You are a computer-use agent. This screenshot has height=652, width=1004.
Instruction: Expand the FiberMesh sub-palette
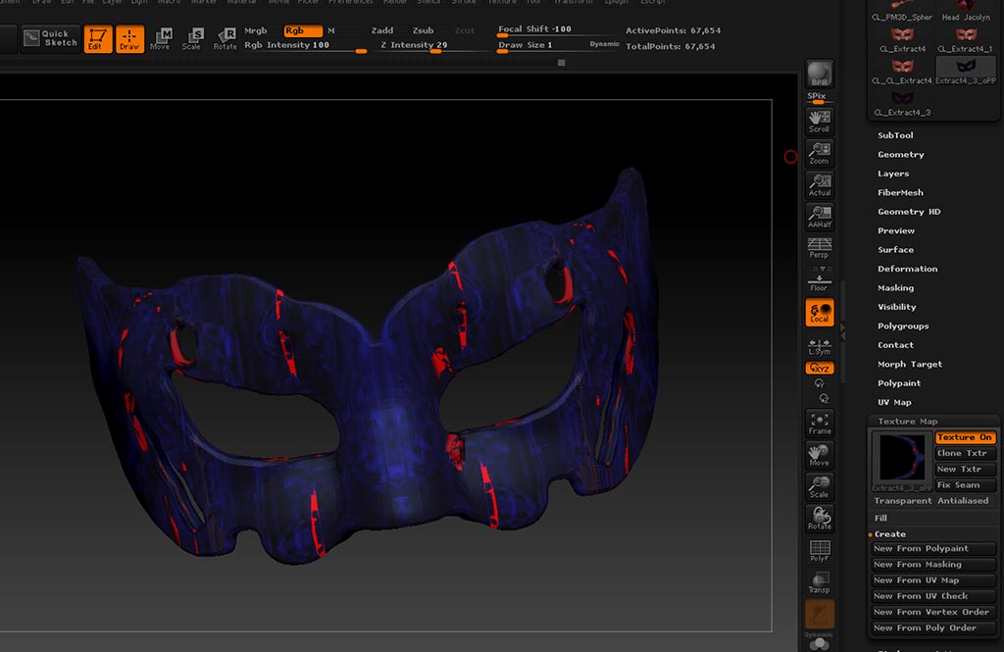point(900,193)
